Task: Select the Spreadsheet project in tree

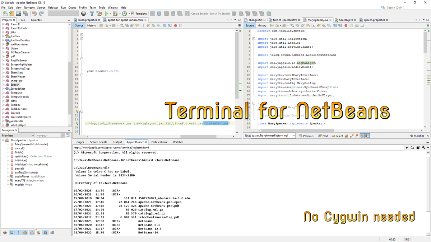Action: tap(18, 89)
